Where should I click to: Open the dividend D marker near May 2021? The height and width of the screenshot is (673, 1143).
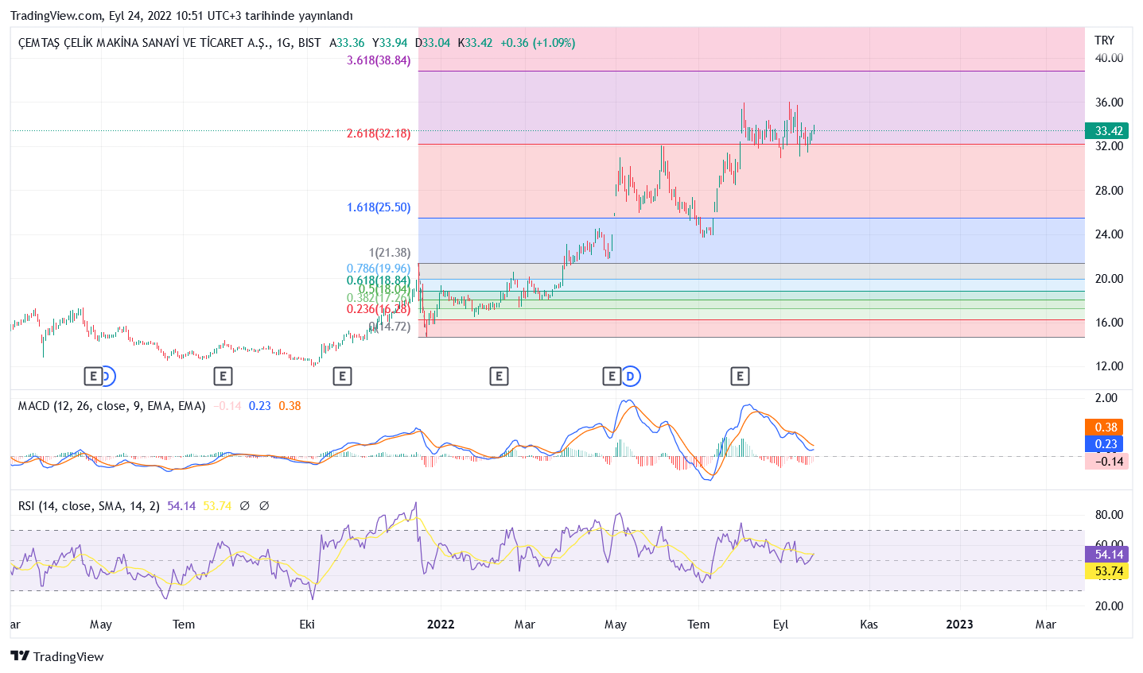[107, 376]
